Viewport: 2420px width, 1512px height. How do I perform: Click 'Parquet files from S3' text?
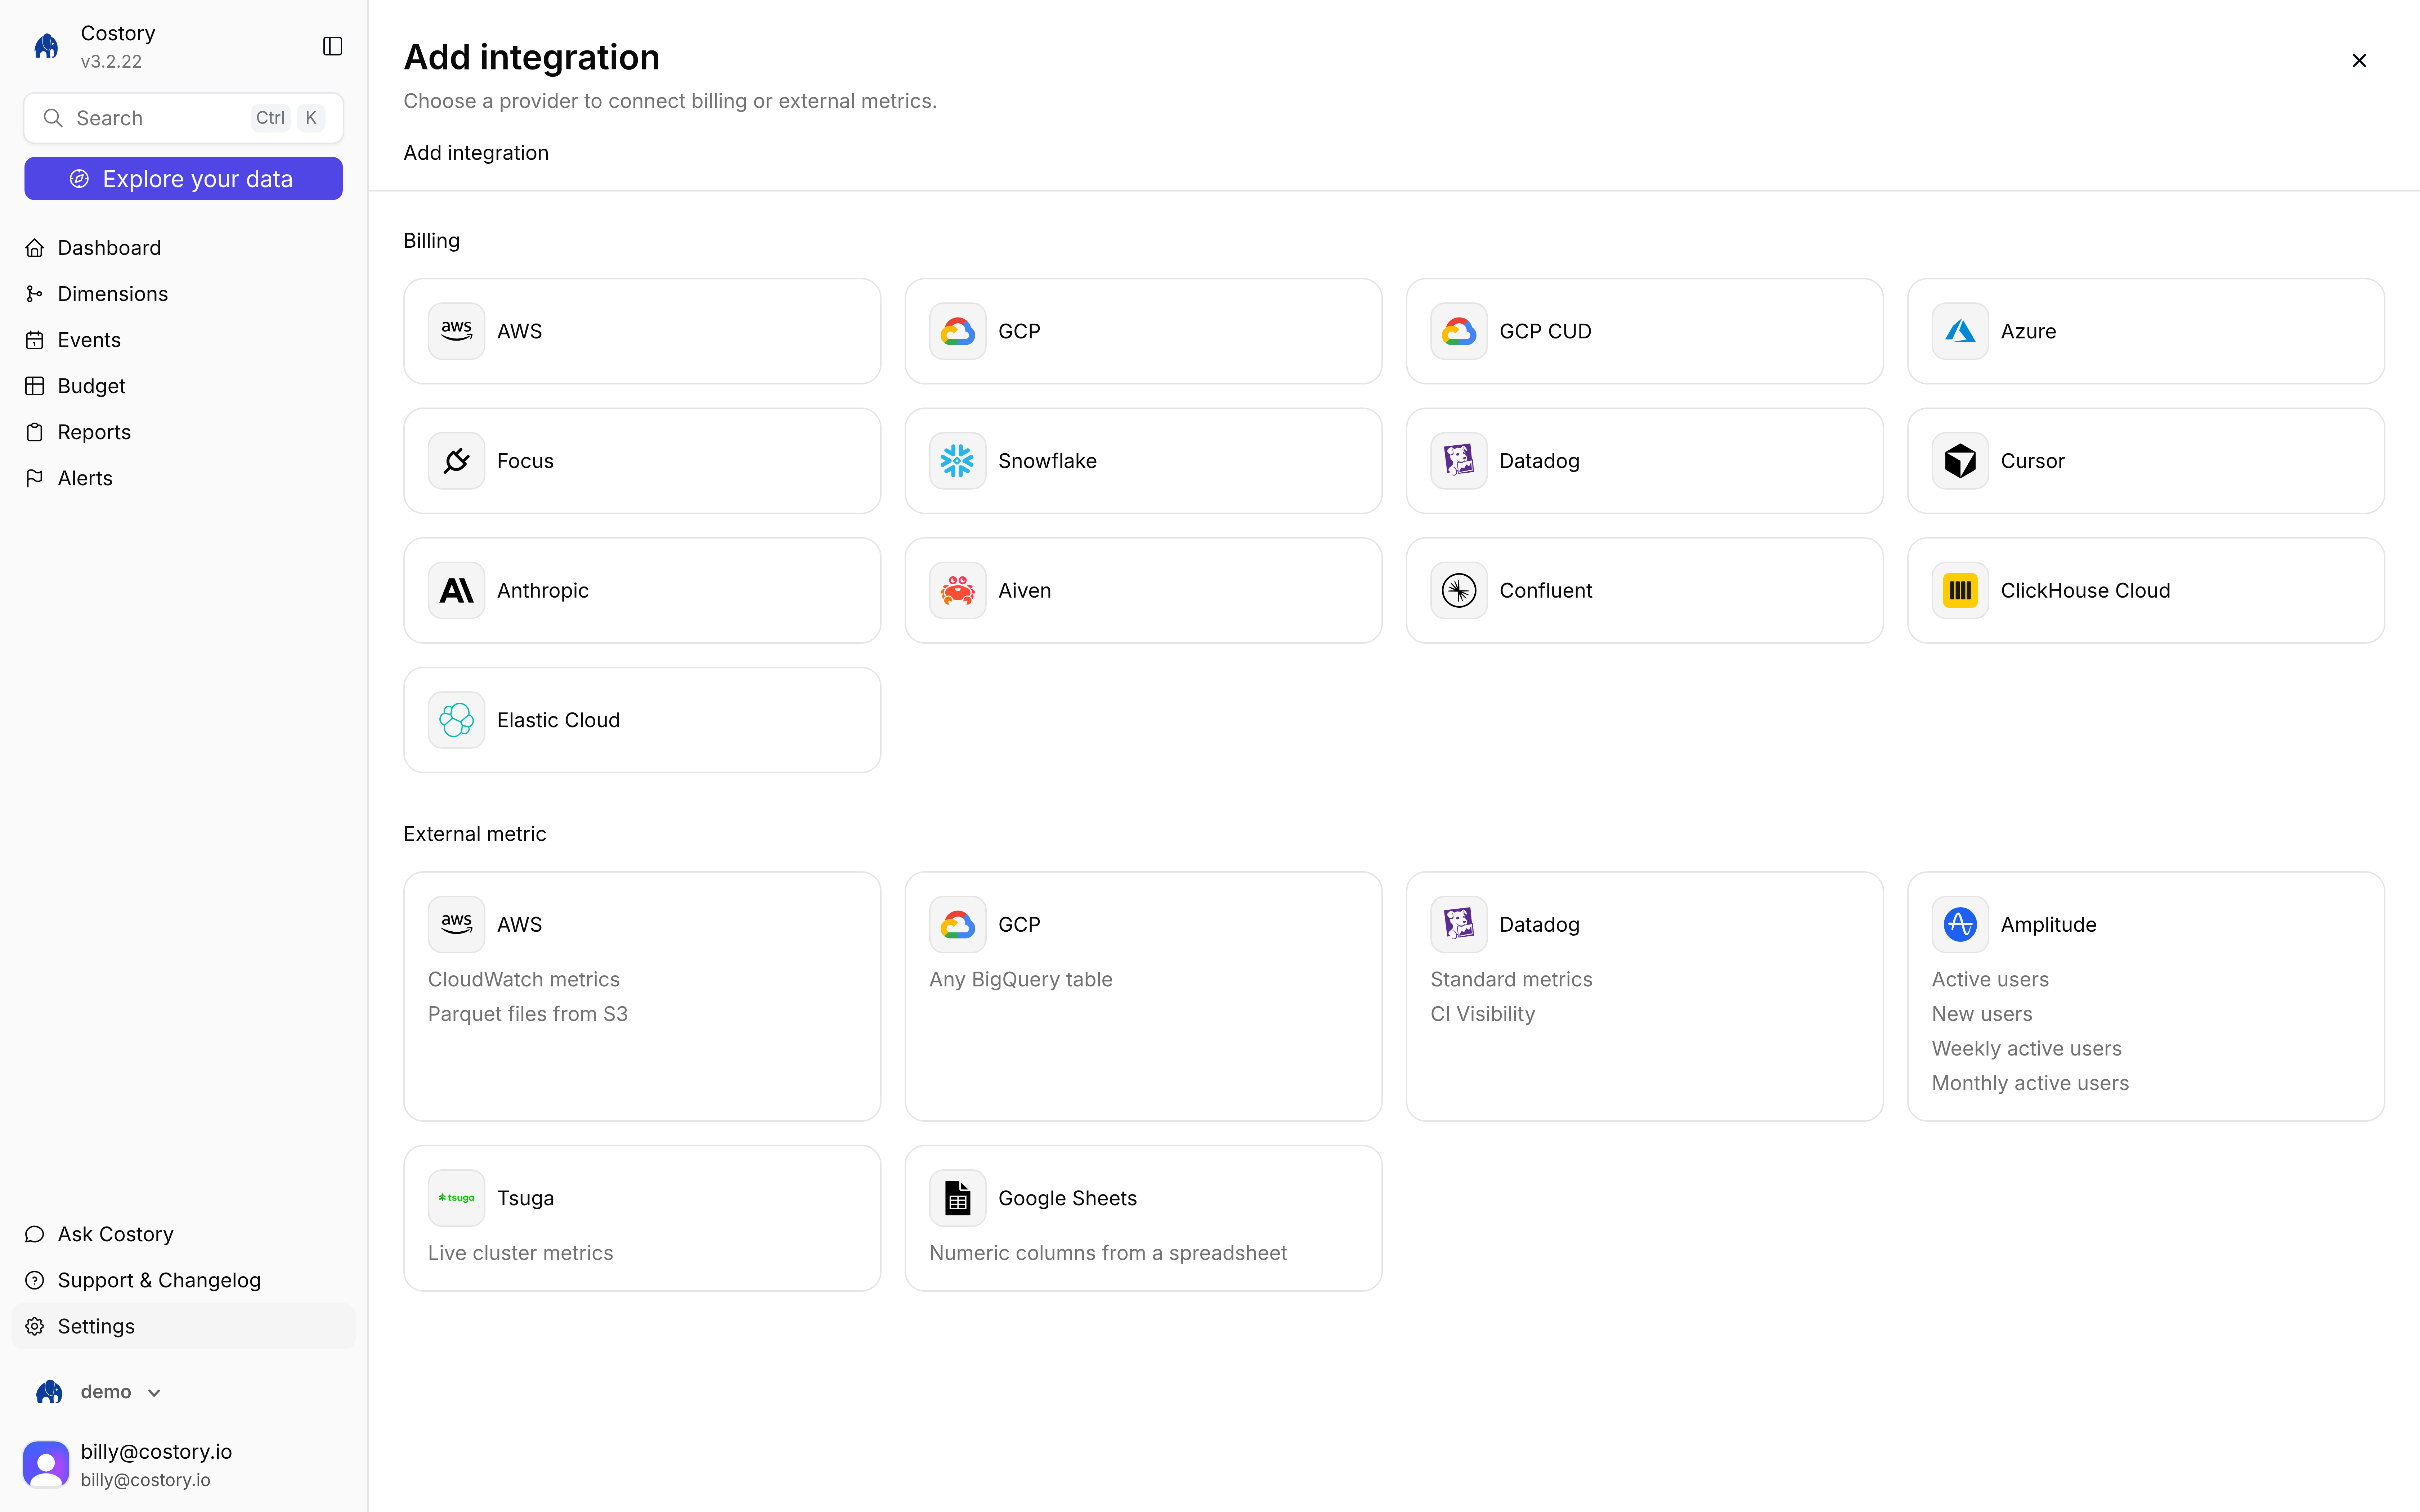[x=528, y=1014]
